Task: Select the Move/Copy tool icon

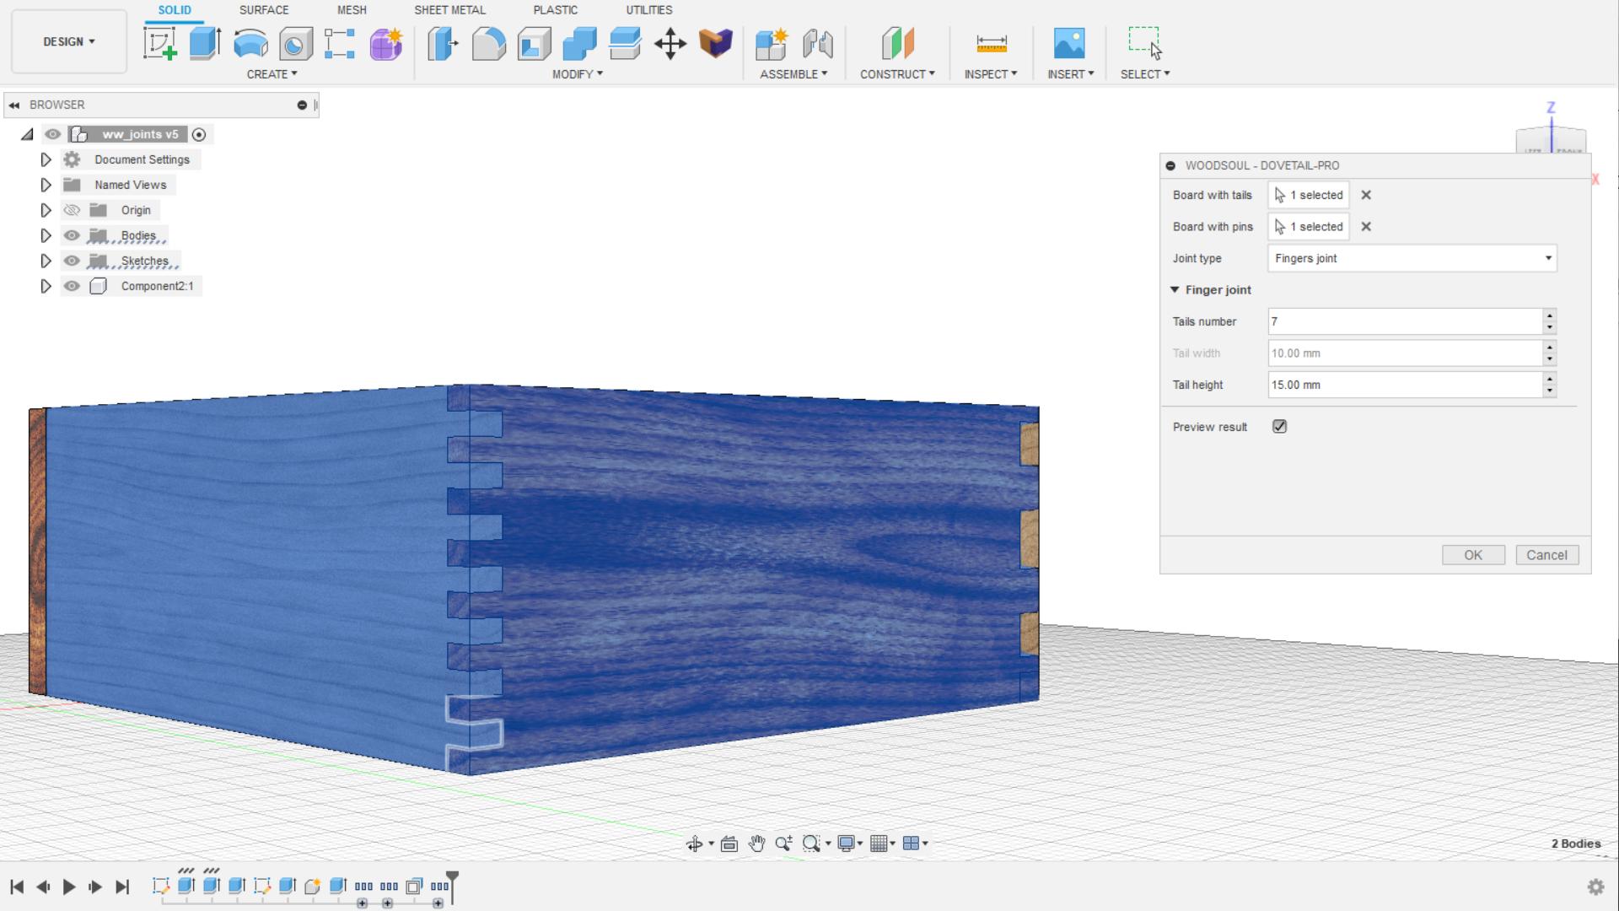Action: (670, 43)
